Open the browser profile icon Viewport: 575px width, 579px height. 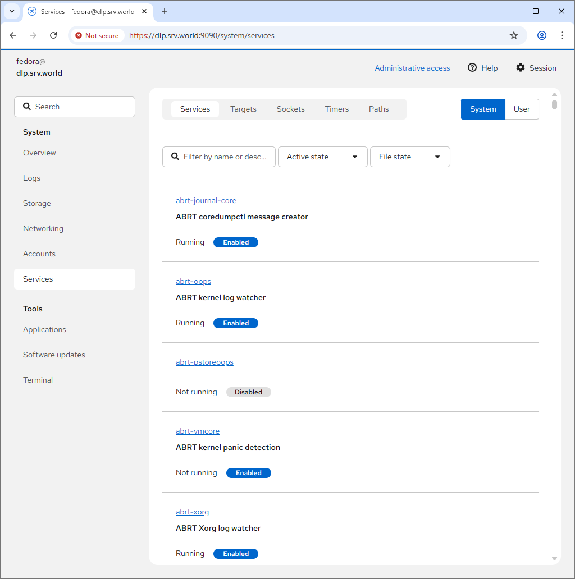click(x=542, y=35)
